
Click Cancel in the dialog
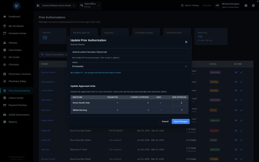(x=165, y=121)
